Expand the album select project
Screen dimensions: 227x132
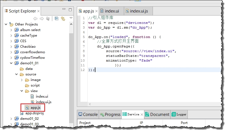click(x=11, y=30)
